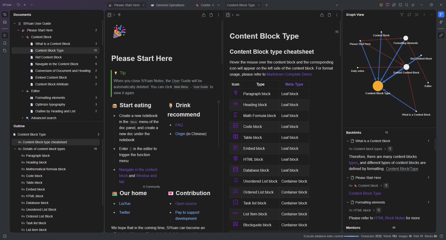446x240 pixels.
Task: Click the export document icon in Content Block Type editor
Action: click(x=329, y=15)
